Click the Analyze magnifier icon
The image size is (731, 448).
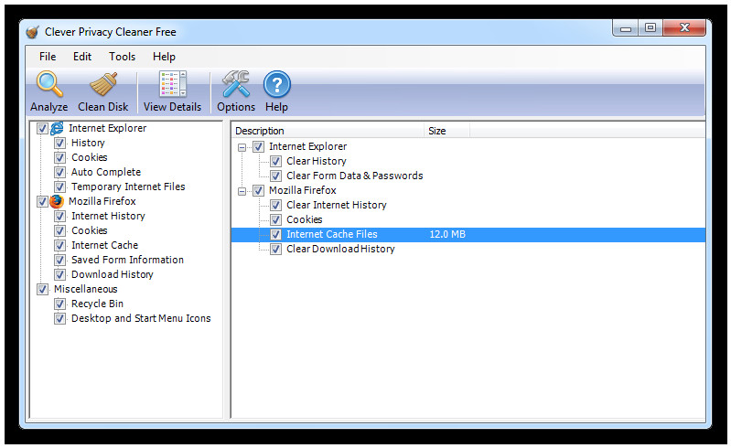click(49, 84)
